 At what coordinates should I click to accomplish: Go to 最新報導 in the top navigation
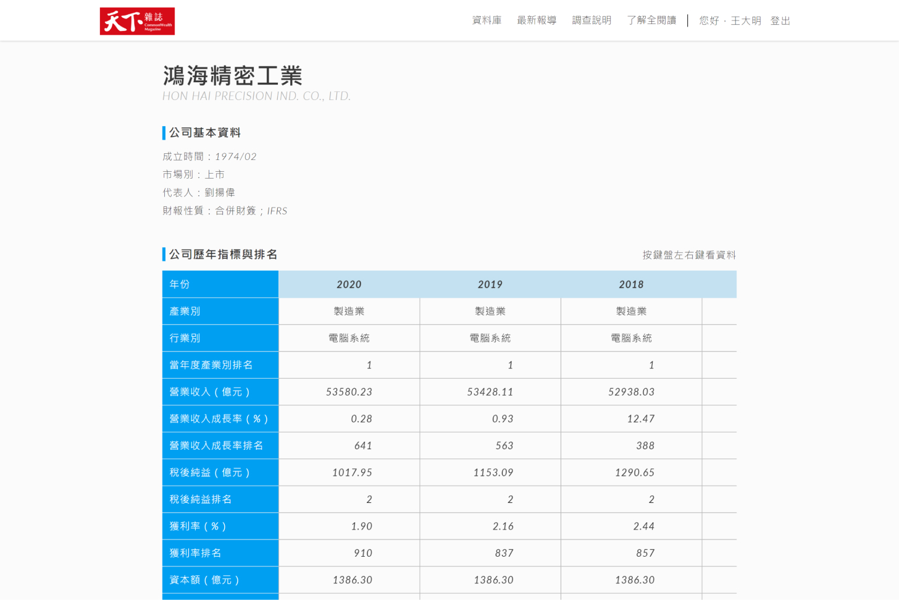pos(537,20)
